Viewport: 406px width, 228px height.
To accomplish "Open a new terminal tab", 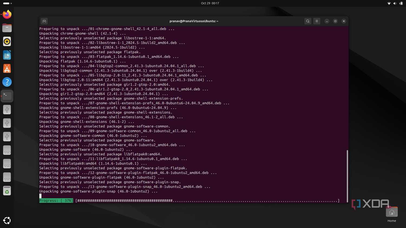I will [x=44, y=21].
